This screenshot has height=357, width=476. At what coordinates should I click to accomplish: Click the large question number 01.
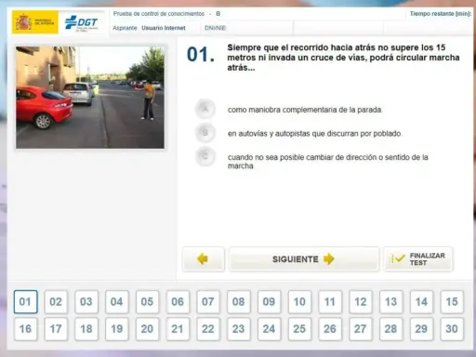point(201,55)
